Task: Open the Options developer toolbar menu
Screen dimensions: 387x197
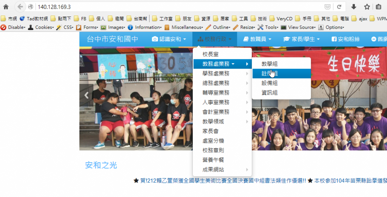Action: pyautogui.click(x=331, y=27)
